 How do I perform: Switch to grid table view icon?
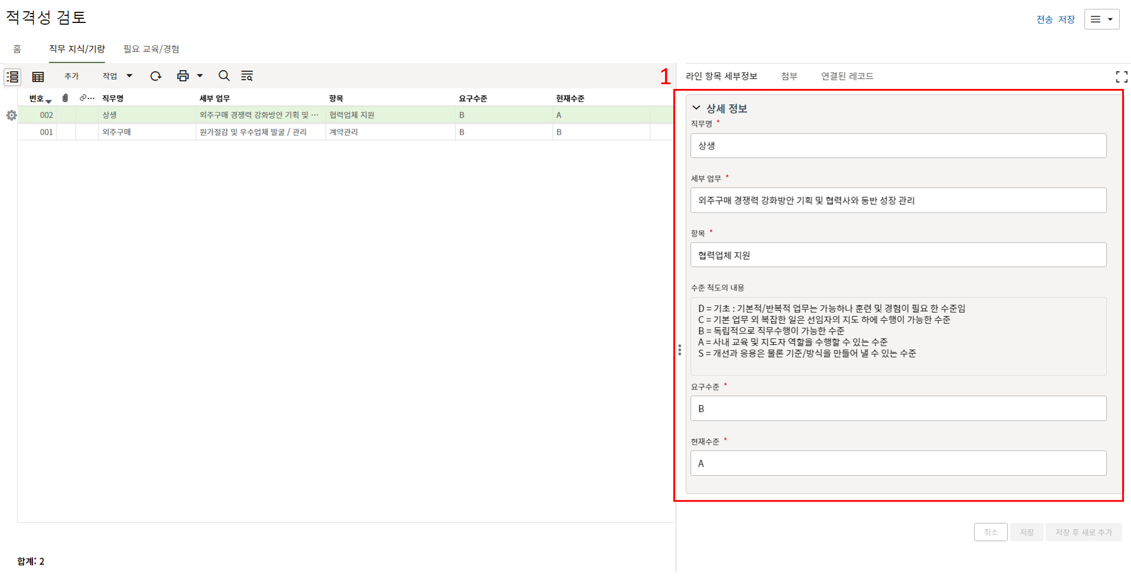click(x=38, y=77)
